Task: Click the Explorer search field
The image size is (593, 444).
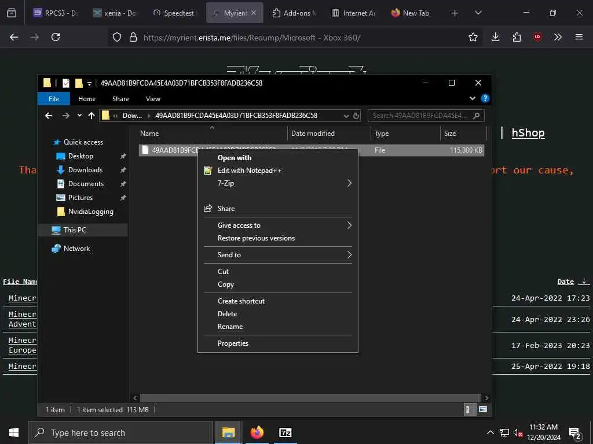Action: 426,116
